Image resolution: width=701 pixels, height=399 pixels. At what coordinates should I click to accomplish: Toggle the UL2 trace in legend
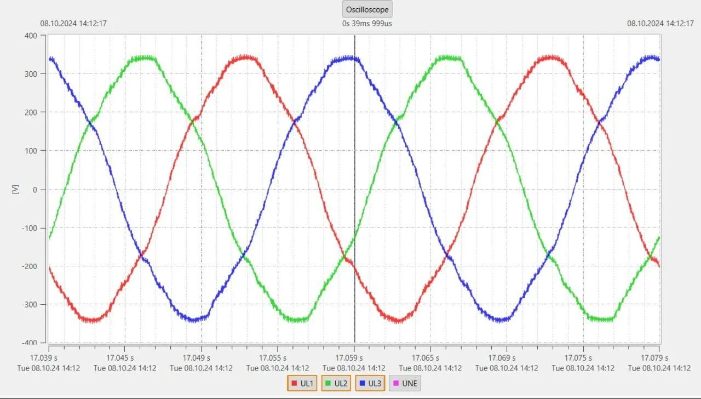point(336,384)
